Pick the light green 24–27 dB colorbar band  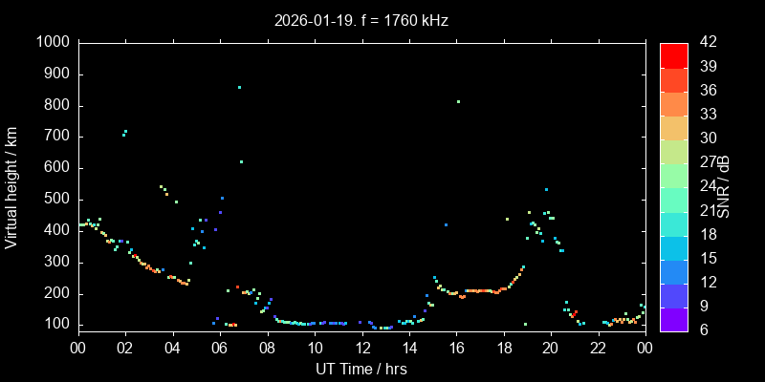(x=673, y=174)
